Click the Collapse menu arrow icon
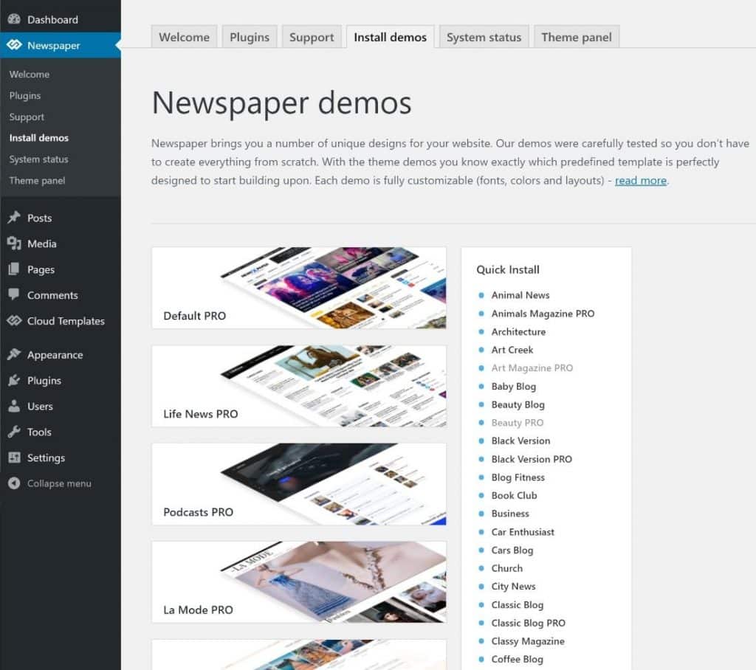756x670 pixels. coord(14,483)
